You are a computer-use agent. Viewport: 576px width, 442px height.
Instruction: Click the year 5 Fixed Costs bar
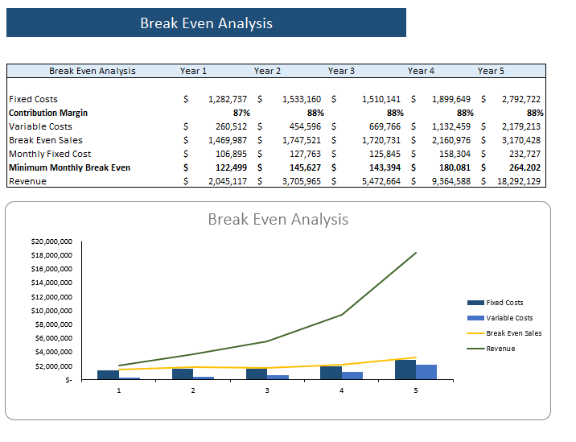[405, 370]
